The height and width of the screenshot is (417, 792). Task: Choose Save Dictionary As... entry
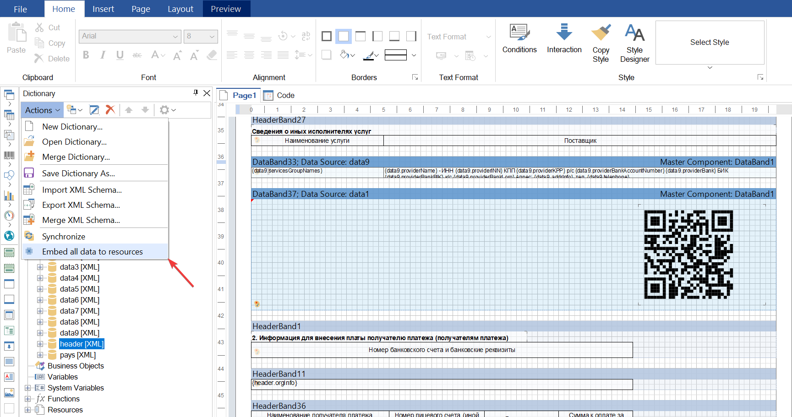tap(95, 173)
